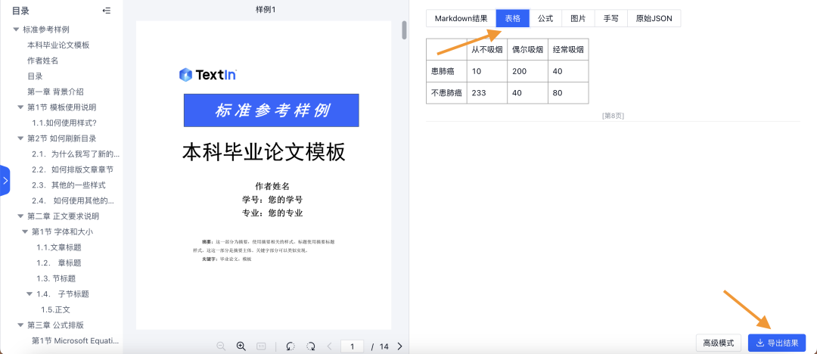Click the 经常吸烟 table header cell

(x=568, y=49)
